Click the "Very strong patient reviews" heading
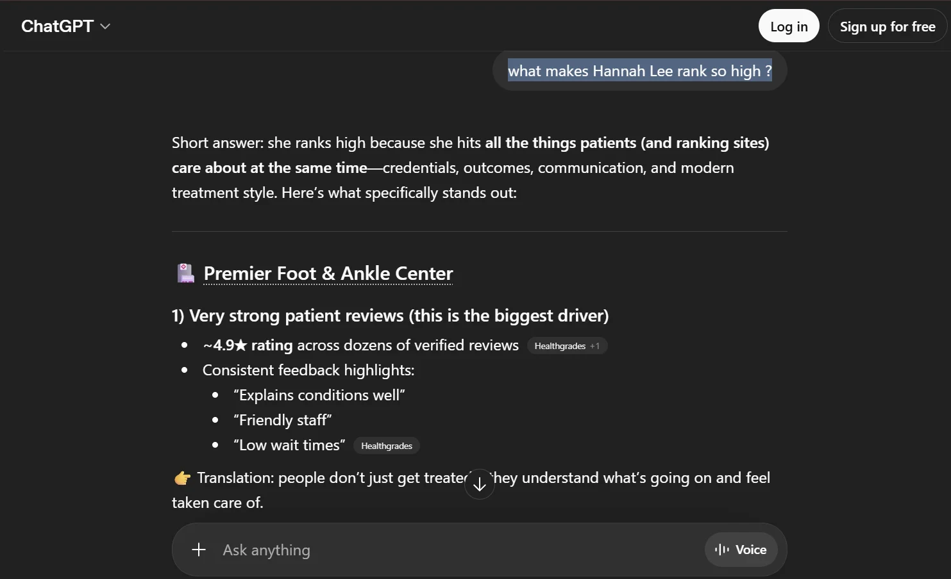Image resolution: width=951 pixels, height=579 pixels. pos(390,316)
